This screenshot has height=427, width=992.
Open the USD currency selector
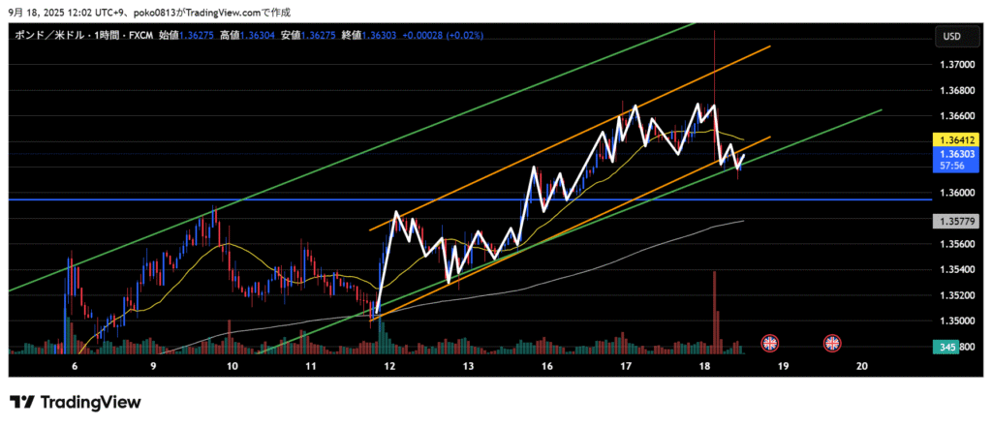point(950,37)
